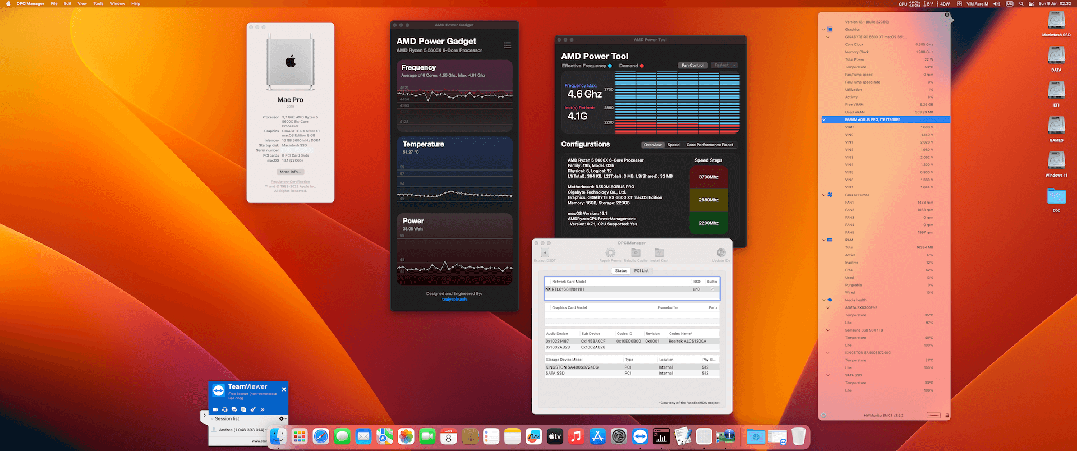Image resolution: width=1077 pixels, height=451 pixels.
Task: Select 2200Mhz green speed step
Action: pyautogui.click(x=708, y=223)
